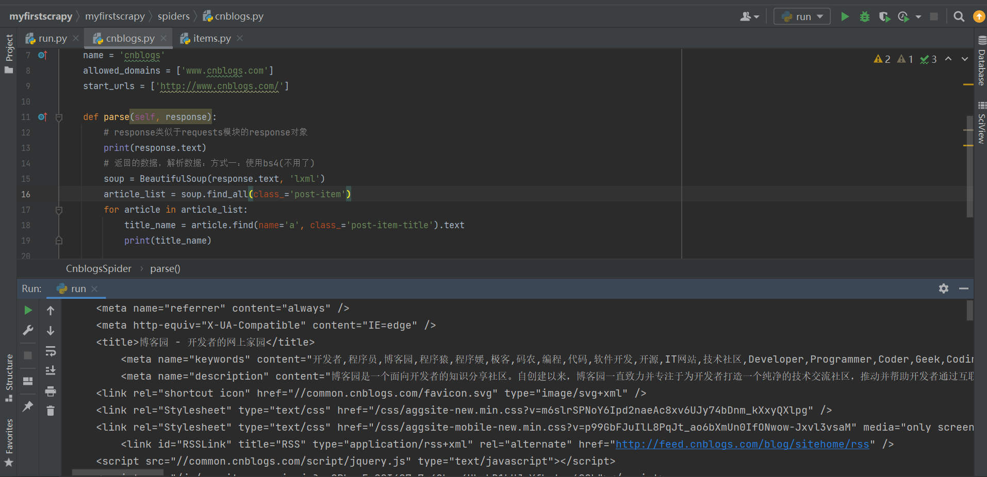987x477 pixels.
Task: Open Run panel settings gear
Action: [944, 288]
